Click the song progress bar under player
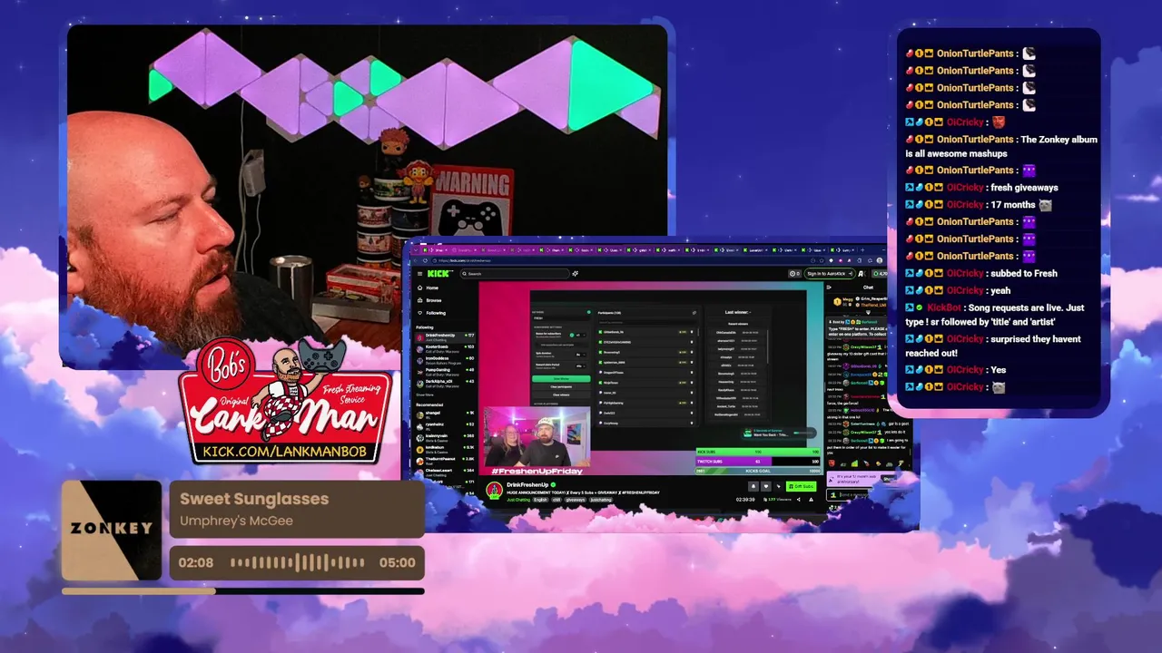This screenshot has height=653, width=1162. [243, 590]
